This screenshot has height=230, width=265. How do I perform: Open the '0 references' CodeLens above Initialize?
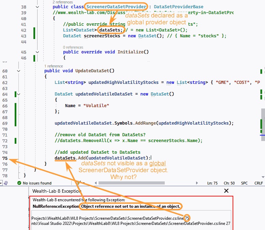(73, 47)
